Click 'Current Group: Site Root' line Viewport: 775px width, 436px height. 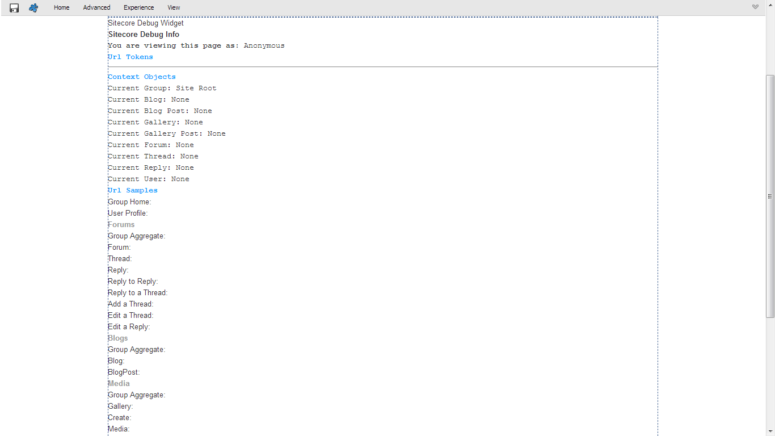(x=162, y=88)
